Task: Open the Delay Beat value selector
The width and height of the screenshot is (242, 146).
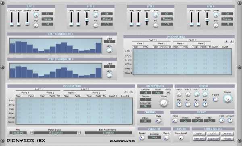Action: pyautogui.click(x=210, y=121)
